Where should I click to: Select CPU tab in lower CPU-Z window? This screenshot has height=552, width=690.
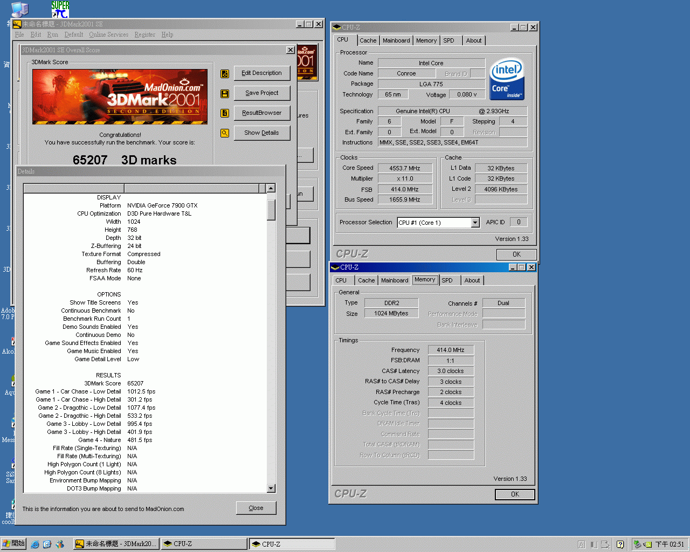click(x=341, y=280)
